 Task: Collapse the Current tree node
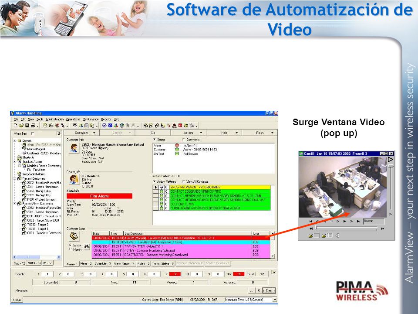[x=15, y=140]
